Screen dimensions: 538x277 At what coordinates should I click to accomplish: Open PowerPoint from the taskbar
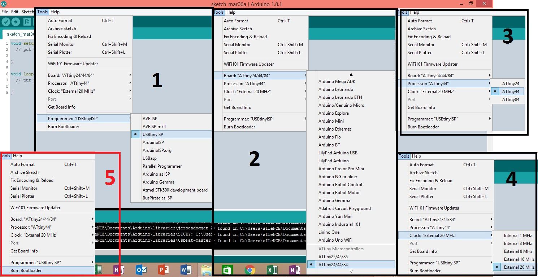tap(164, 270)
